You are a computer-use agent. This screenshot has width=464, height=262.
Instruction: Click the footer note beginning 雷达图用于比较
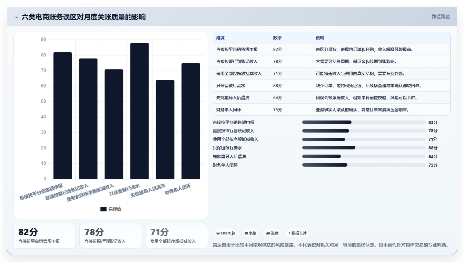click(x=331, y=245)
